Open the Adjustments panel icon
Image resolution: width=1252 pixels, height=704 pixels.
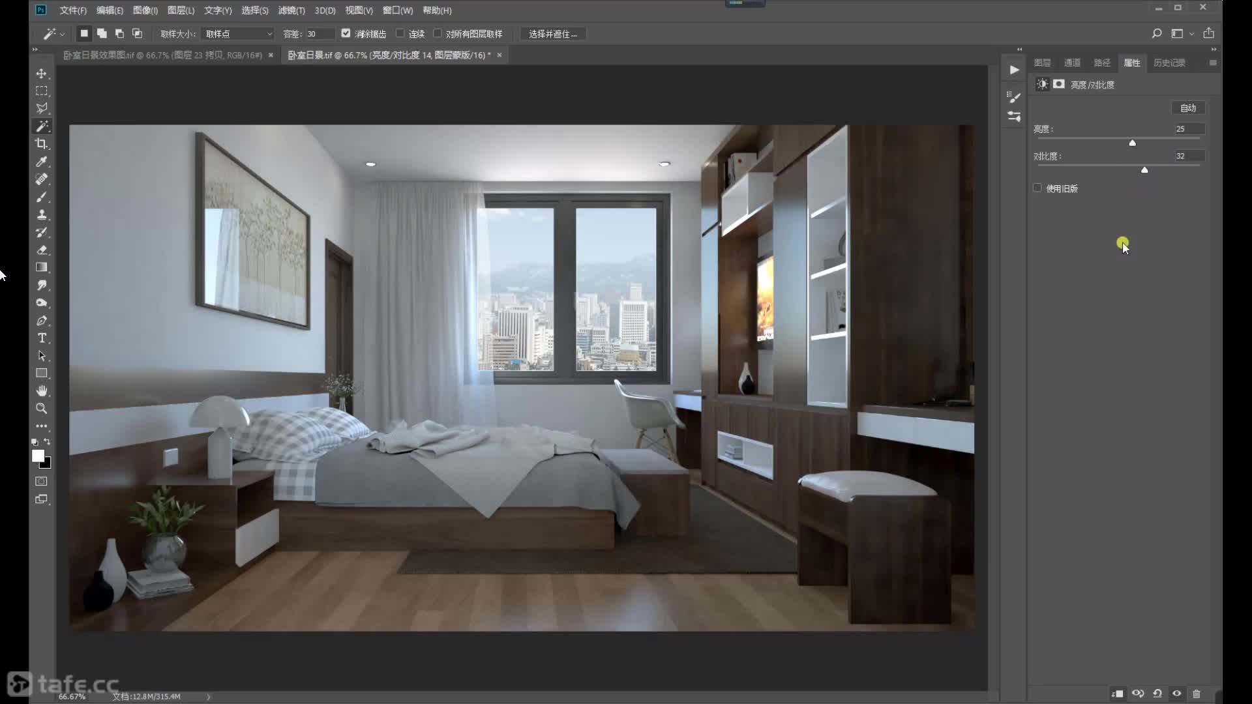1014,117
